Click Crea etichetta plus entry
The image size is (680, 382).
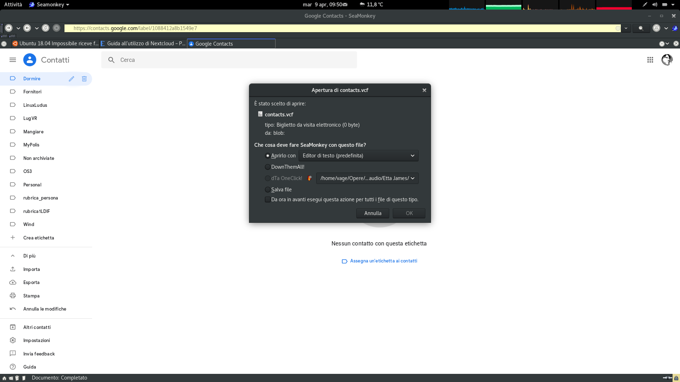(x=46, y=238)
